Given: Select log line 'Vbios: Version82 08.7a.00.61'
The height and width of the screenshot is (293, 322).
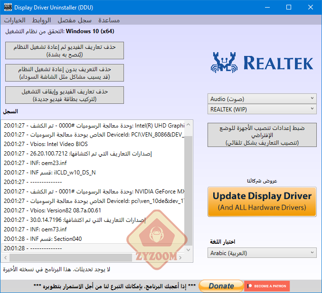Looking at the screenshot, I should pyautogui.click(x=93, y=211).
